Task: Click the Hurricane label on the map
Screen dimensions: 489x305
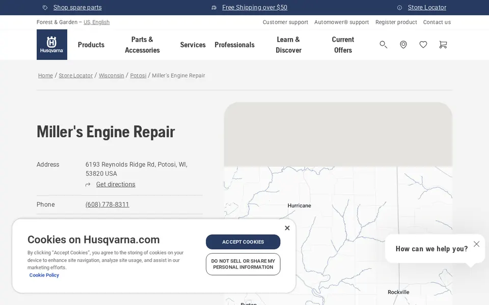Action: (299, 206)
